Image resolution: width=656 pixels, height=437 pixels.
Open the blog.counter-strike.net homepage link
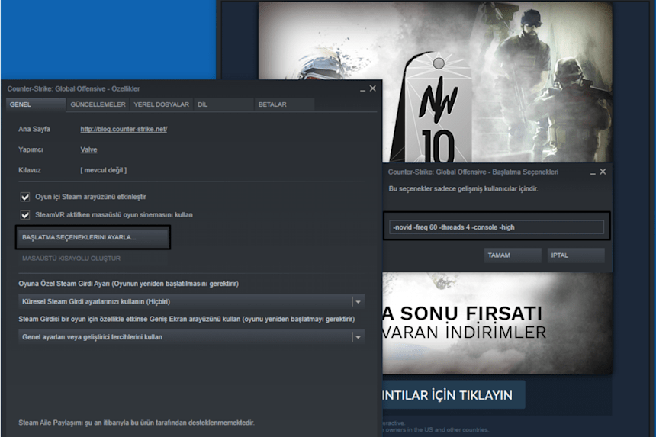tap(124, 129)
